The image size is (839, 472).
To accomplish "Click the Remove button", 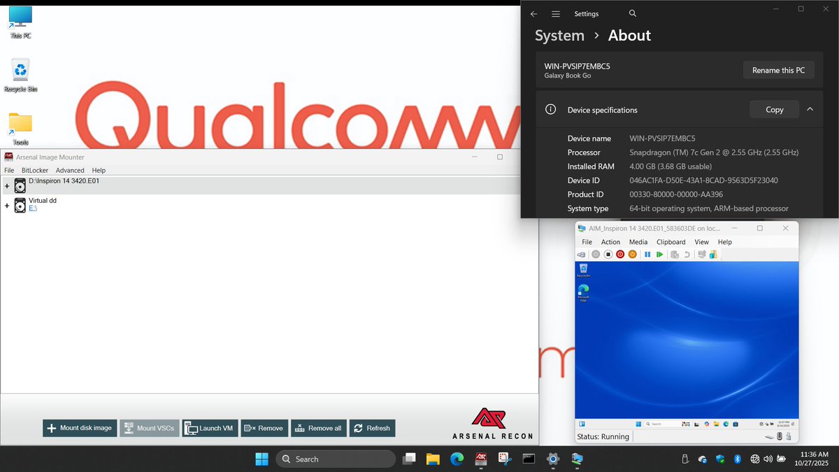I will click(x=264, y=428).
